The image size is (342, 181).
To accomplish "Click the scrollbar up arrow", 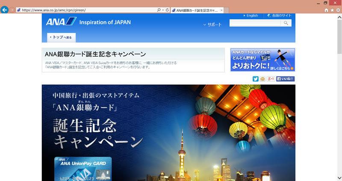I will pyautogui.click(x=339, y=17).
